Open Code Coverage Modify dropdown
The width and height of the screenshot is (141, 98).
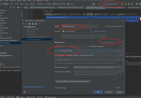point(118,88)
